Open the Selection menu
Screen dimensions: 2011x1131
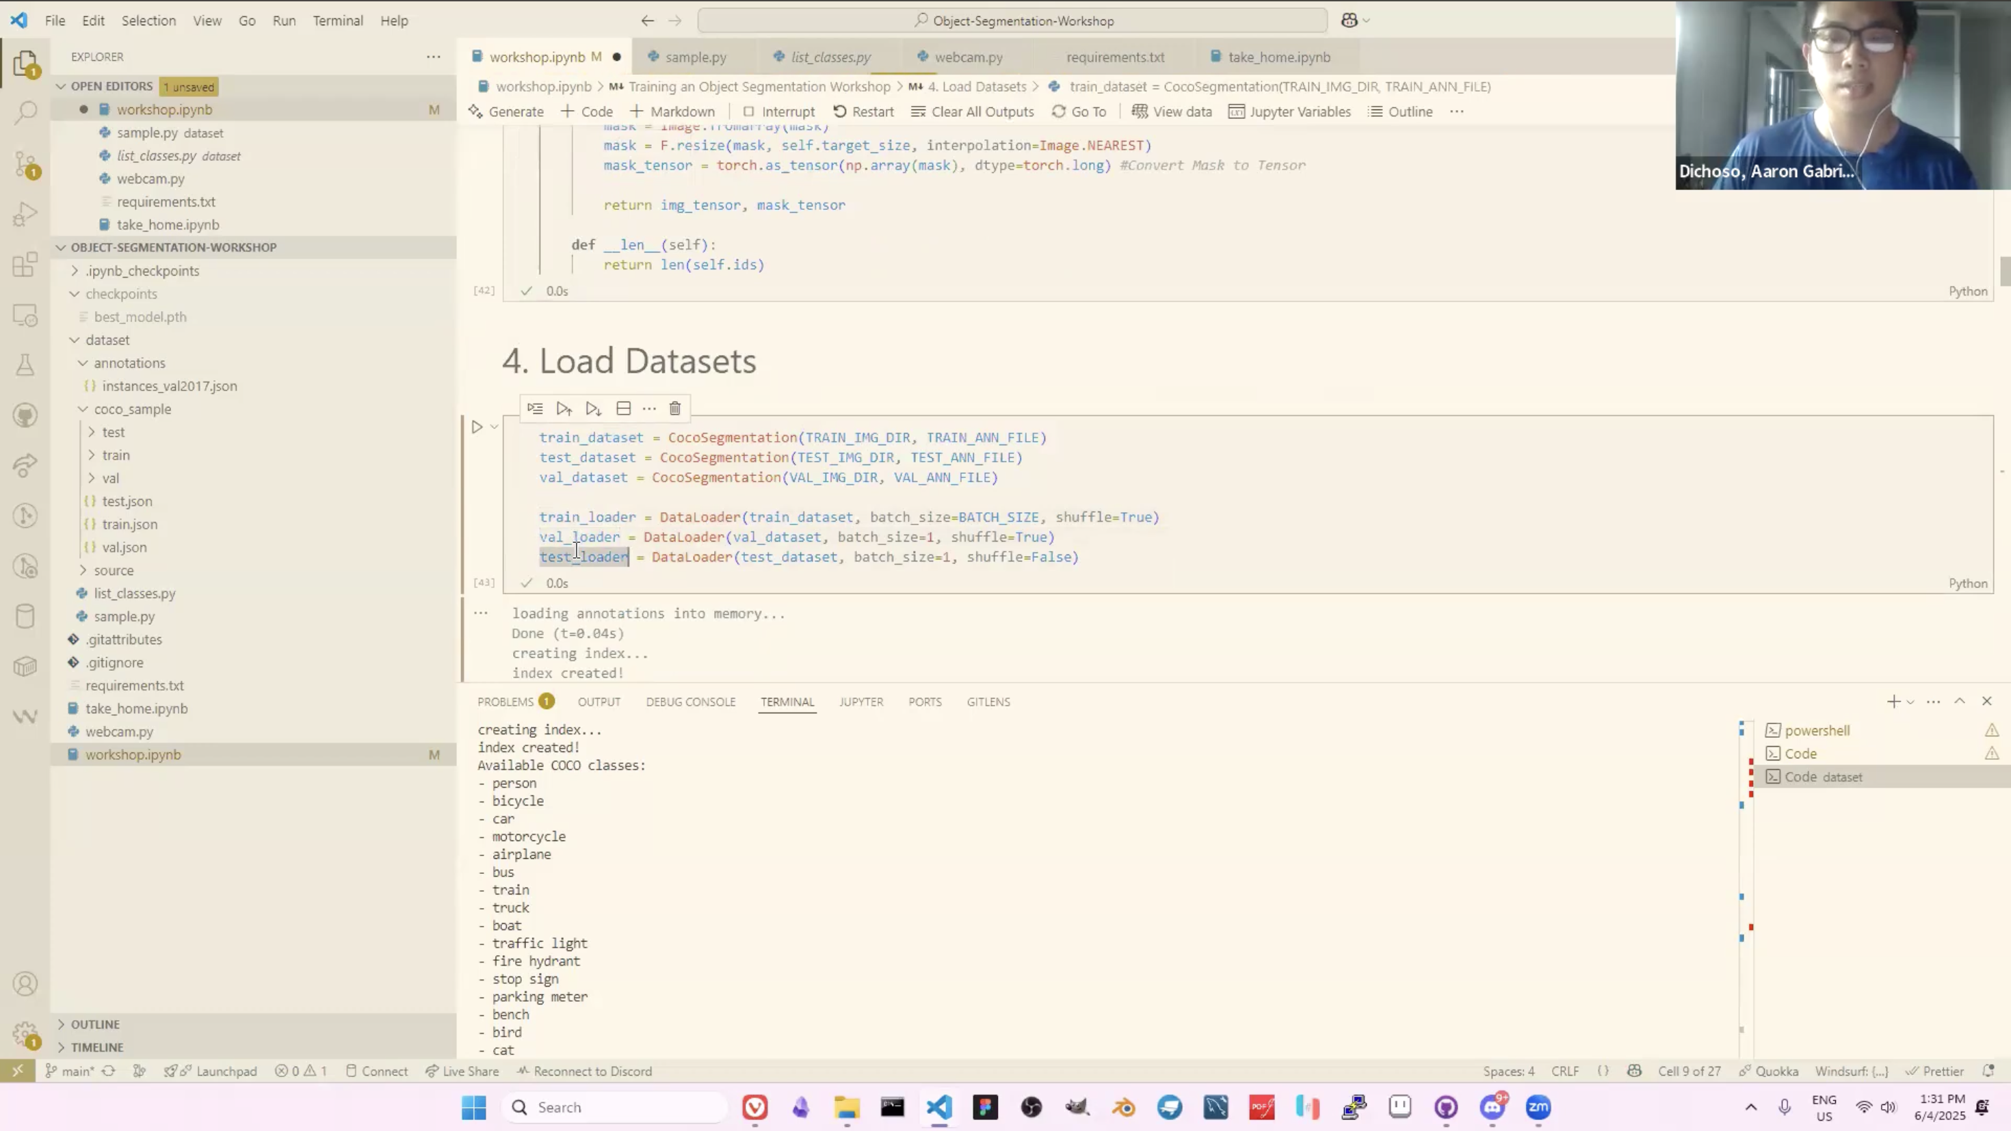coord(148,21)
